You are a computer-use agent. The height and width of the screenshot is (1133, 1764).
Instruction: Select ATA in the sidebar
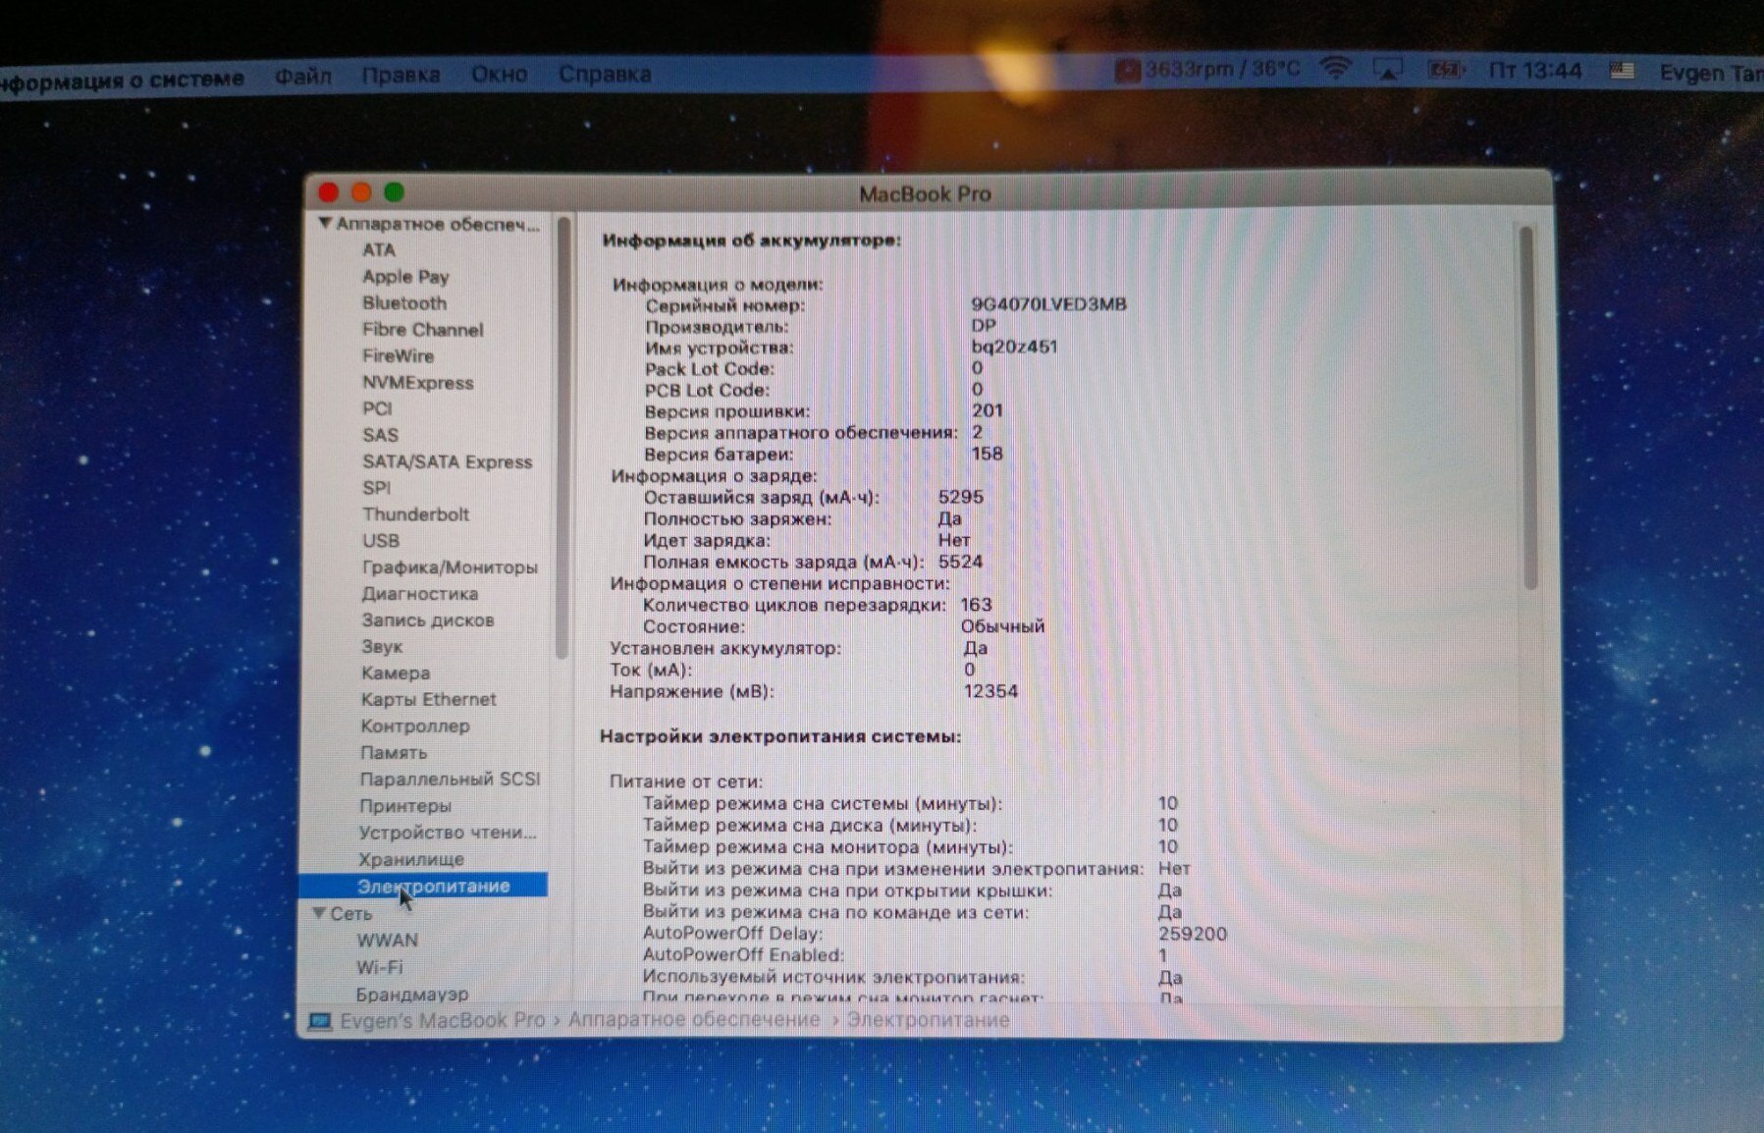(378, 250)
